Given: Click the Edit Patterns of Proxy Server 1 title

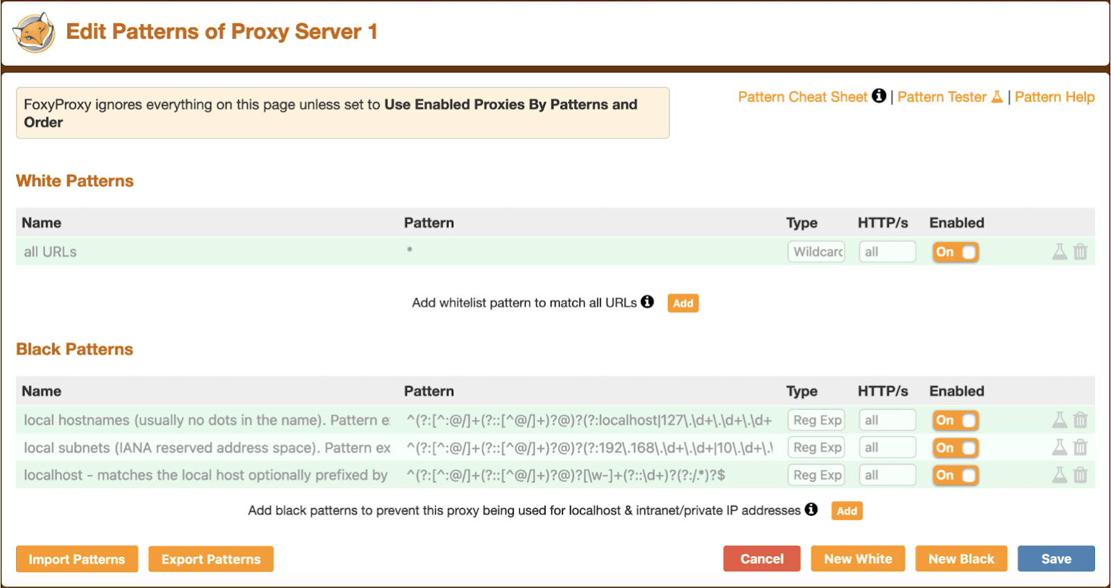Looking at the screenshot, I should [x=222, y=31].
